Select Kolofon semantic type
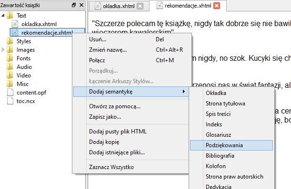291x189 pixels. coord(231,166)
